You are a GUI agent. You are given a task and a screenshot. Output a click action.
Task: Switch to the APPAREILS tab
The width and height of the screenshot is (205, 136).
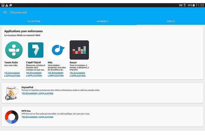[x=102, y=21]
